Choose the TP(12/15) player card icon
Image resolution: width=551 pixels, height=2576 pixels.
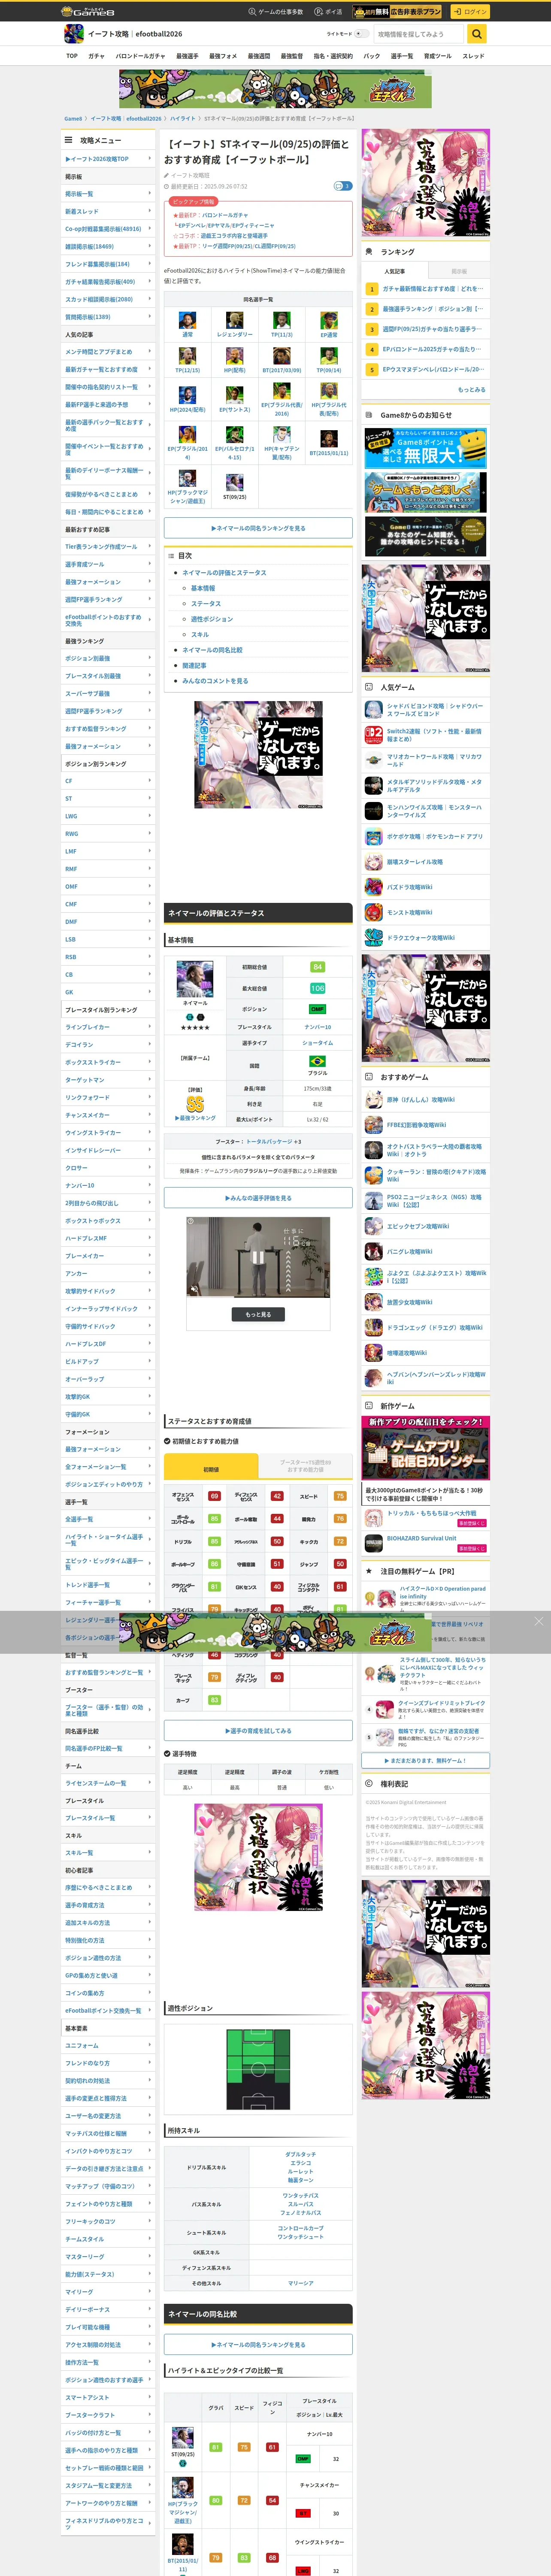pyautogui.click(x=187, y=355)
